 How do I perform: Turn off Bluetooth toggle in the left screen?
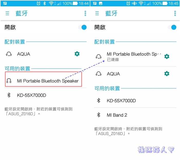tap(83, 27)
